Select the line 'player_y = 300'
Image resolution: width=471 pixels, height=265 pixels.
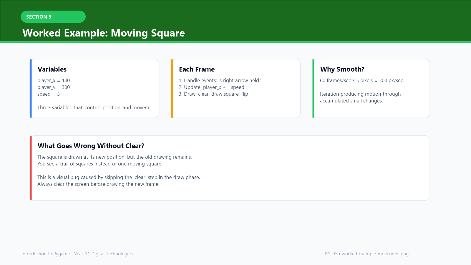54,87
